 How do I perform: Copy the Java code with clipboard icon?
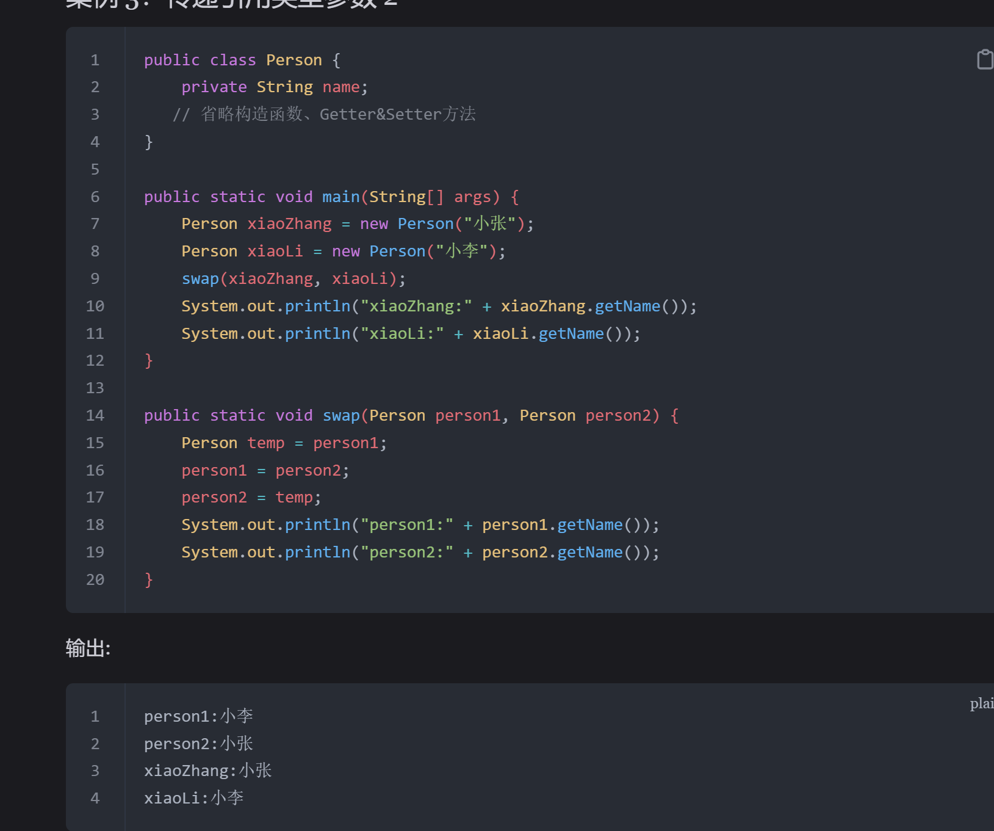tap(985, 59)
